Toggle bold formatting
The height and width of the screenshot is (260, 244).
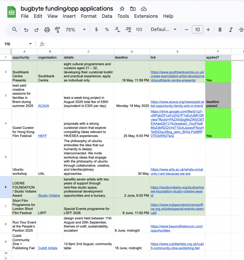(x=220, y=30)
